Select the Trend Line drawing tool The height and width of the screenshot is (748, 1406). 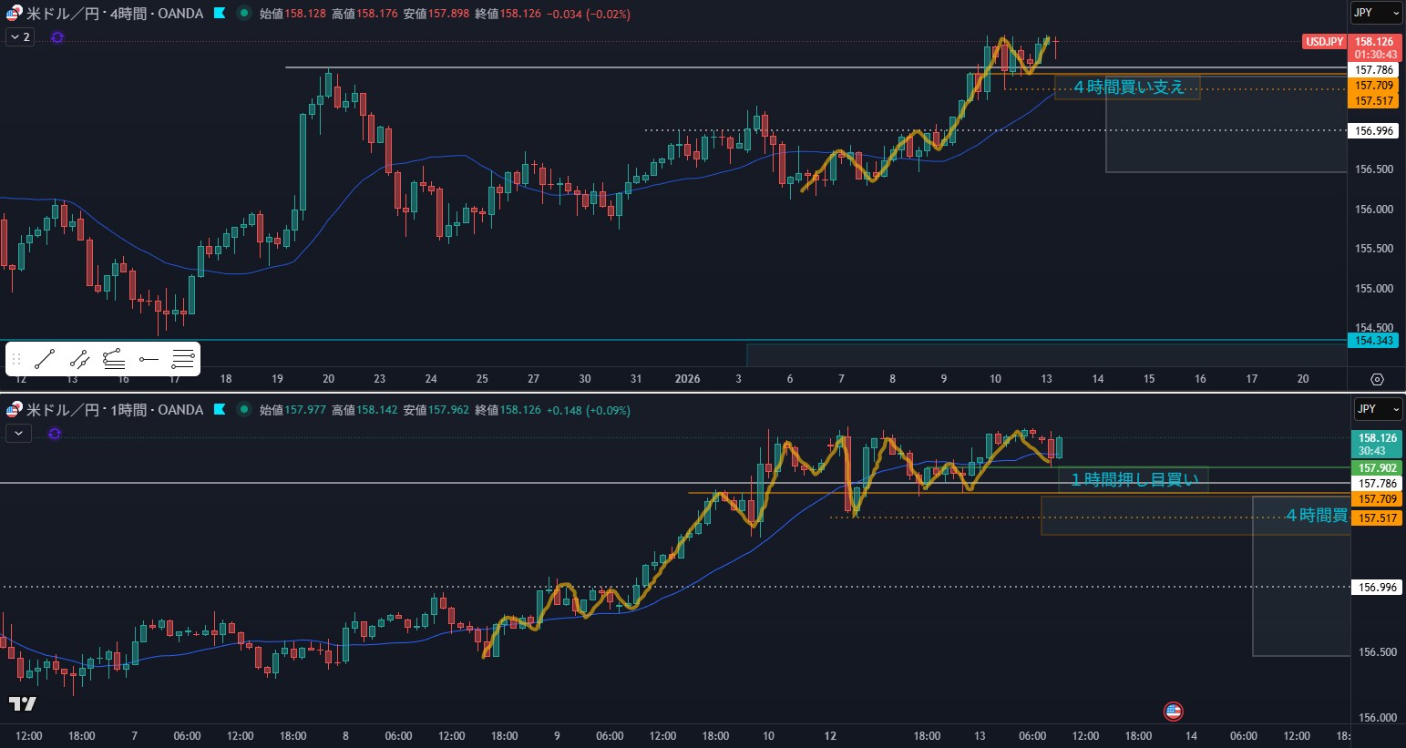click(x=45, y=359)
